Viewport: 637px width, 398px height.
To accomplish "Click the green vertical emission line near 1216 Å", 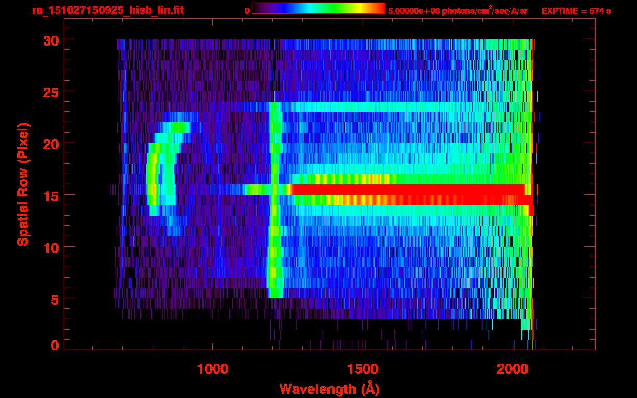I will pyautogui.click(x=275, y=200).
